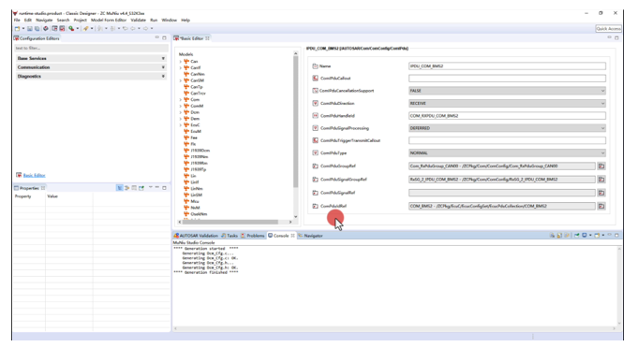Click the ComIPduCallout input field
Viewport: 638px width, 347px height.
click(507, 78)
